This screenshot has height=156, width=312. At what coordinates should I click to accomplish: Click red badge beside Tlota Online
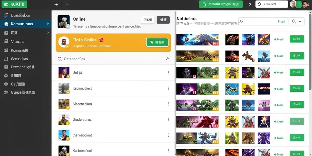101,40
